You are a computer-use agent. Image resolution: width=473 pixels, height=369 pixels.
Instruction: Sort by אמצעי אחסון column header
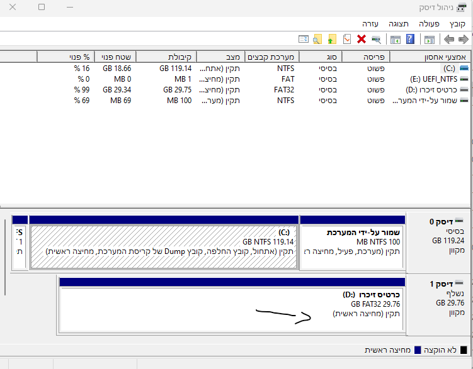point(430,57)
